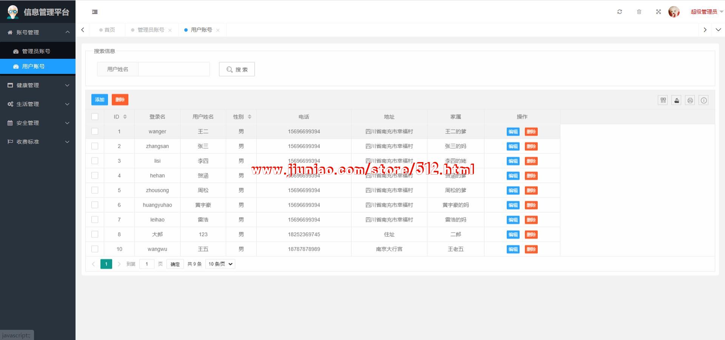The width and height of the screenshot is (725, 340).
Task: Click the print table icon
Action: (690, 100)
